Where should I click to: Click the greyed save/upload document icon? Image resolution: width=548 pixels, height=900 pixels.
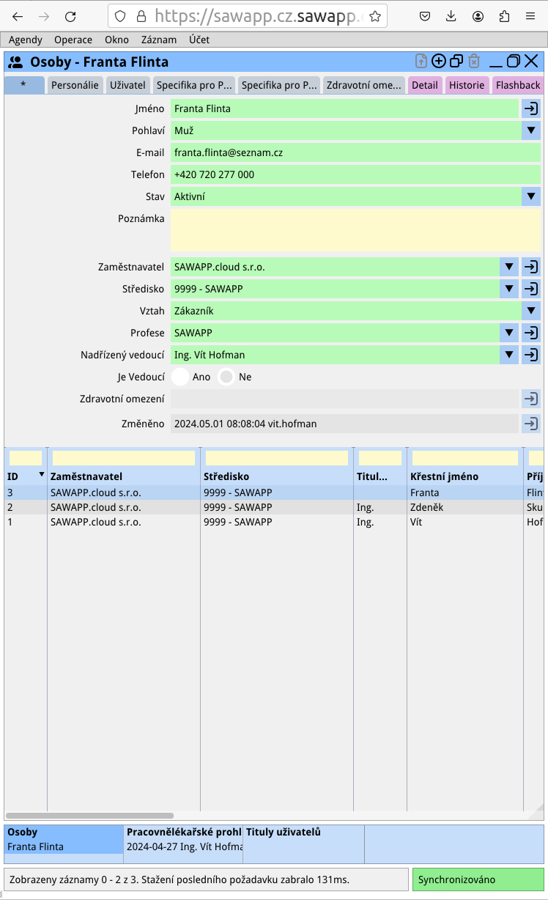coord(421,62)
